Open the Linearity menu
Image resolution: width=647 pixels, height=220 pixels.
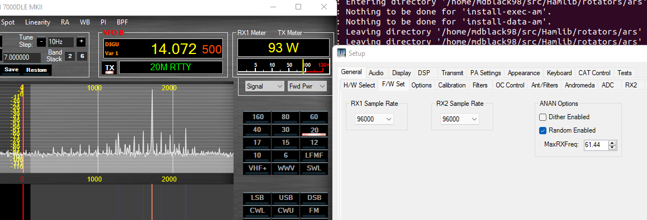click(37, 22)
